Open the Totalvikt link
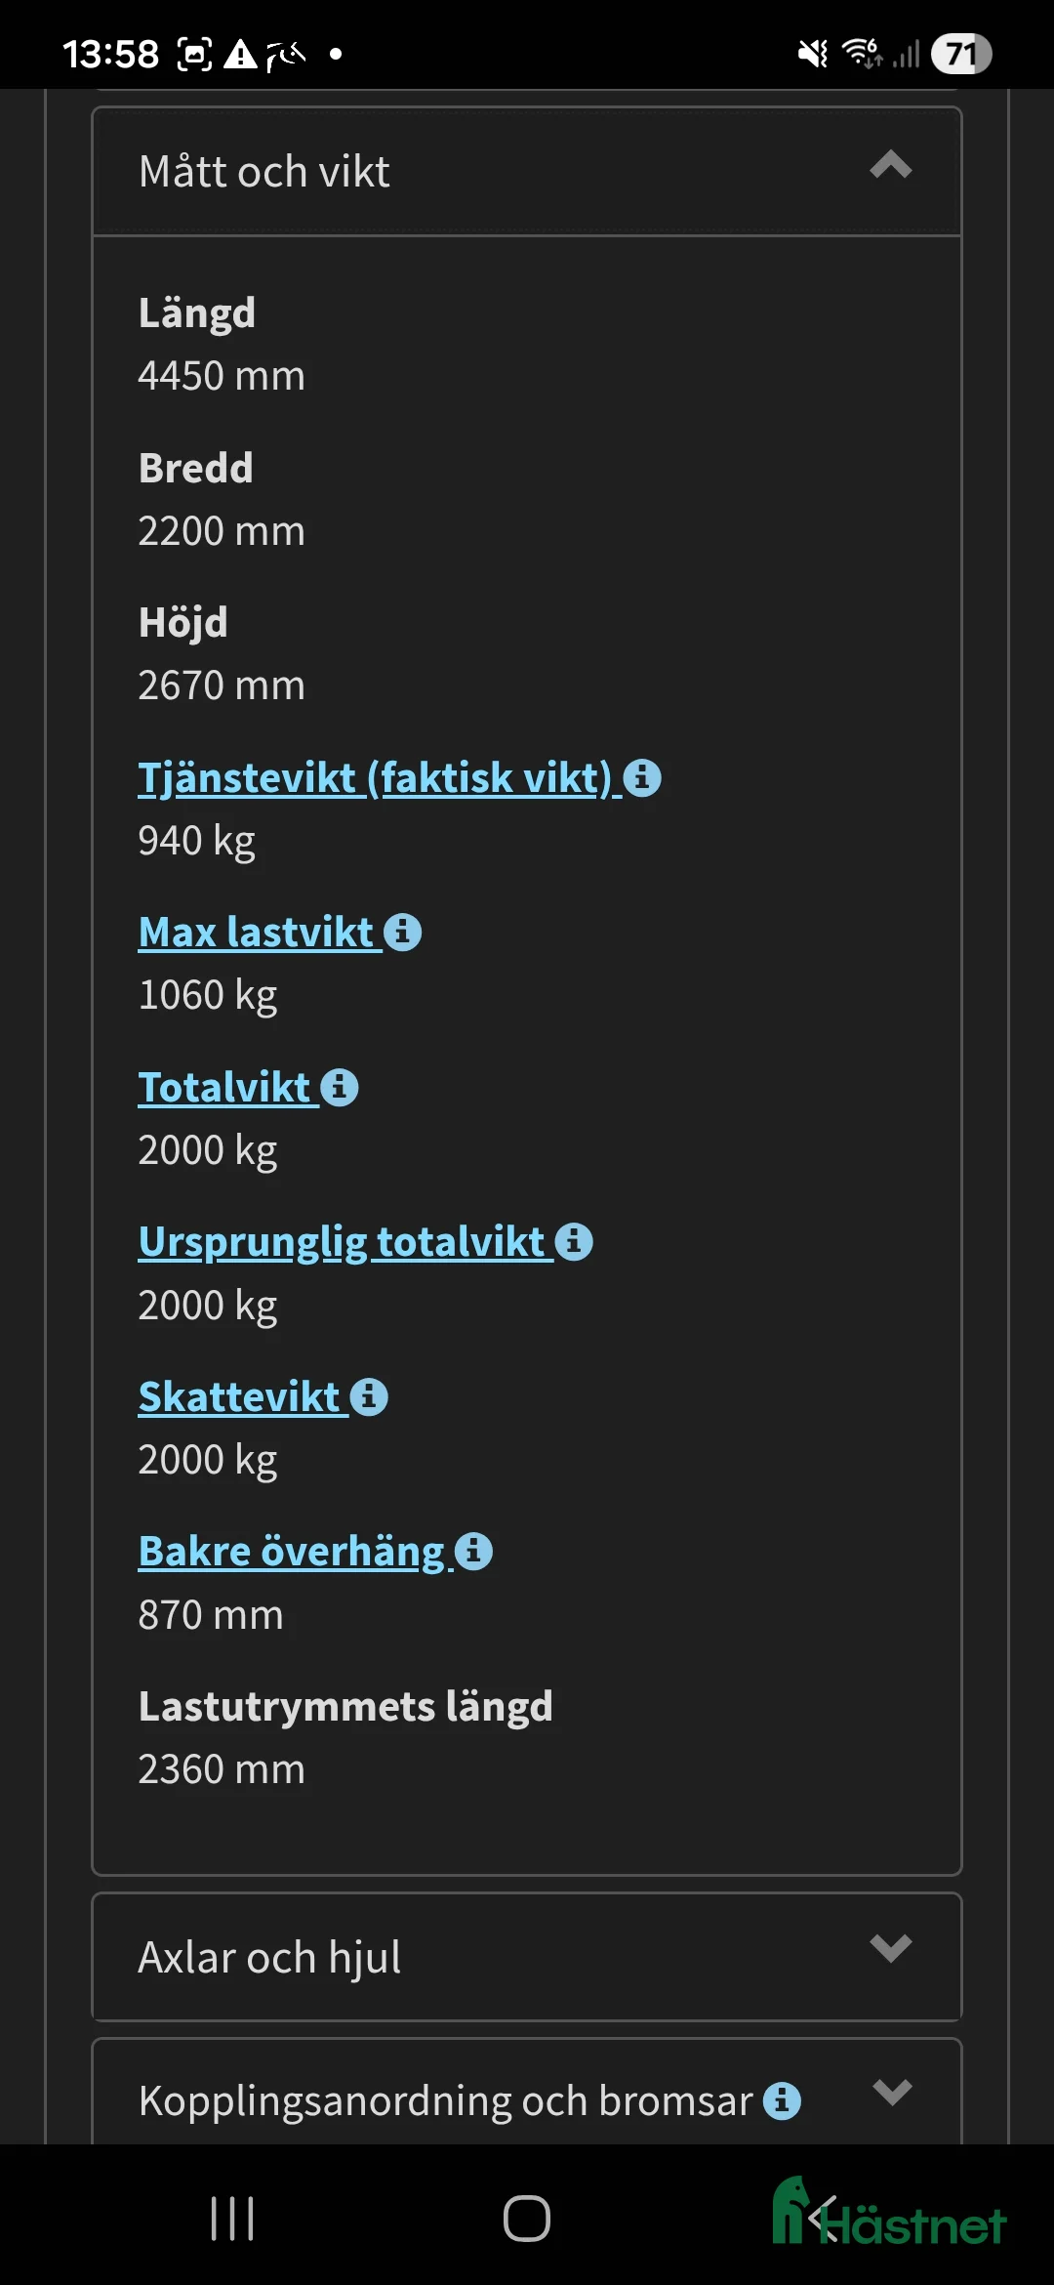This screenshot has width=1054, height=2285. pyautogui.click(x=224, y=1088)
